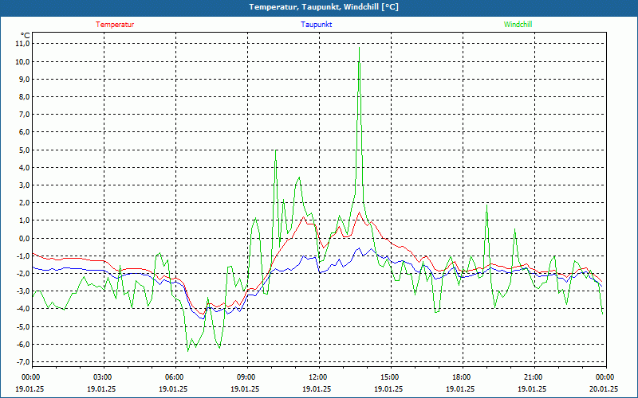The height and width of the screenshot is (398, 638).
Task: Click the 19.01.25 date under 09:00
Action: coord(245,388)
